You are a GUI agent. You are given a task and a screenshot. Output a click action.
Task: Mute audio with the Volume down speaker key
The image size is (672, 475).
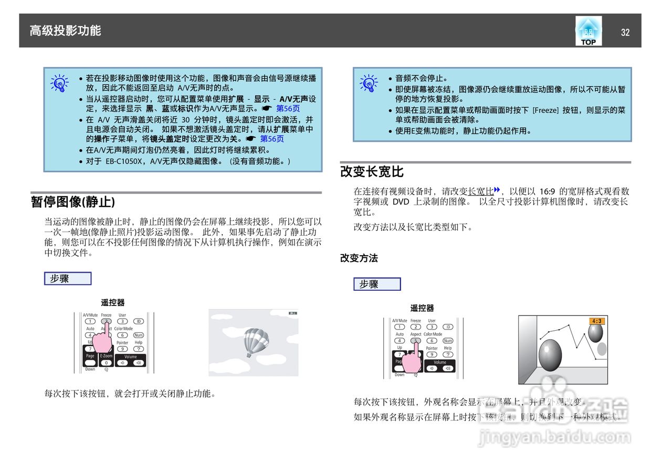(122, 362)
